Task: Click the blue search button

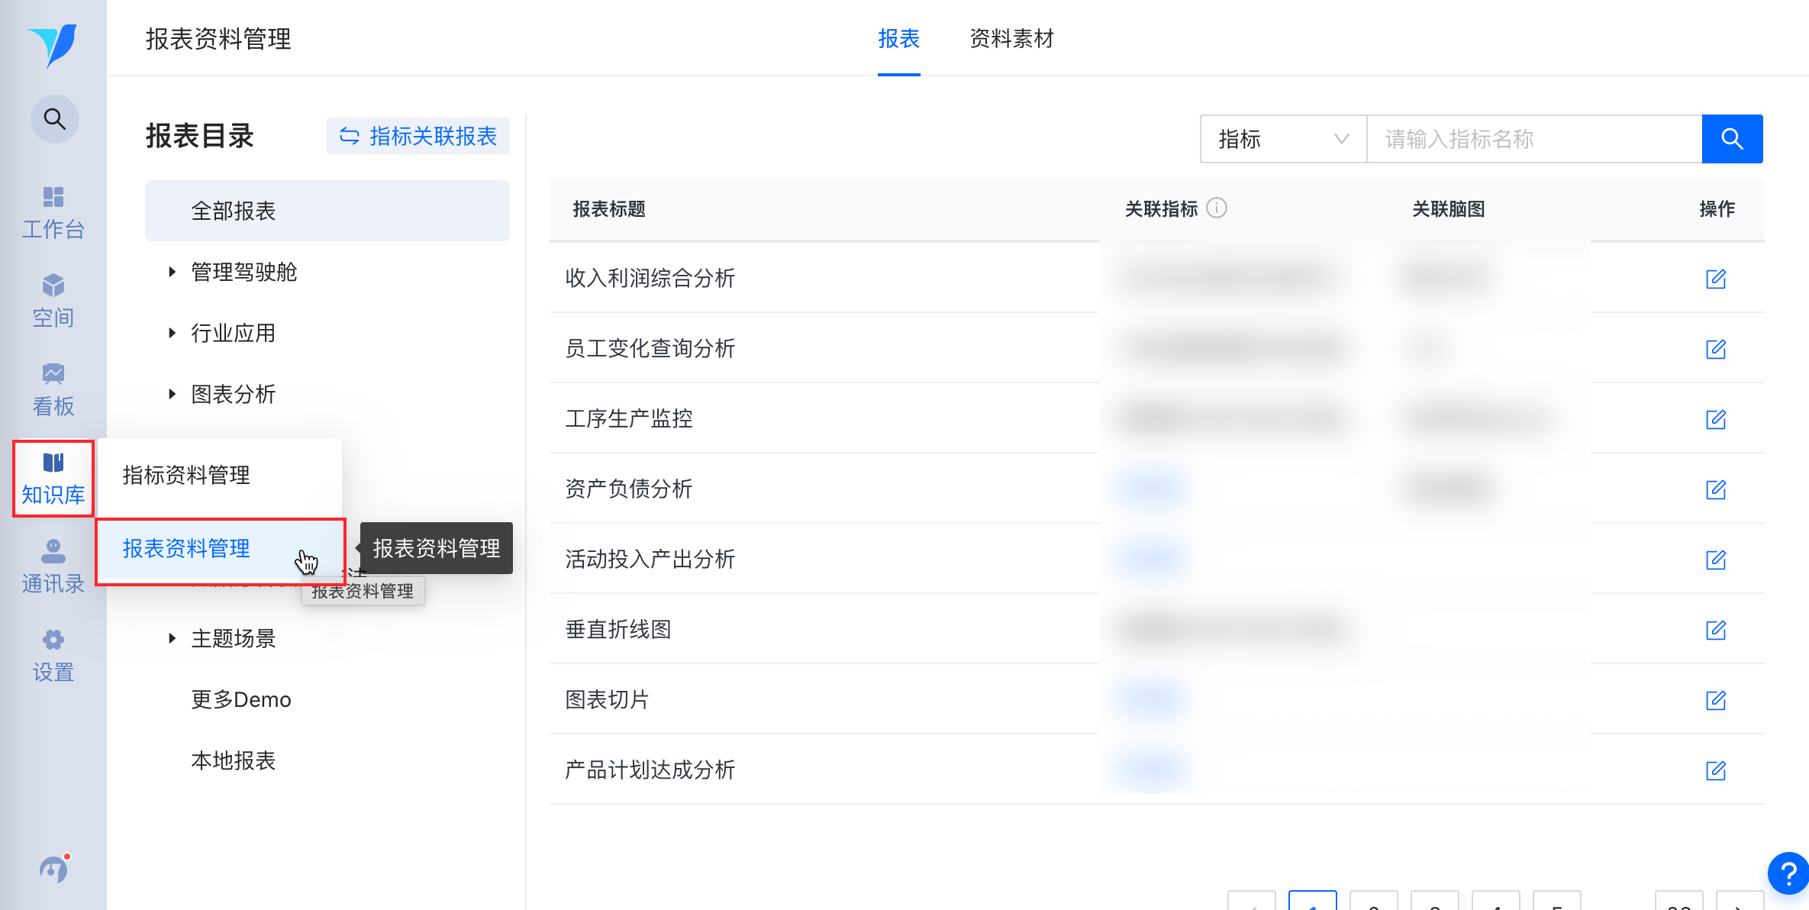Action: (1731, 139)
